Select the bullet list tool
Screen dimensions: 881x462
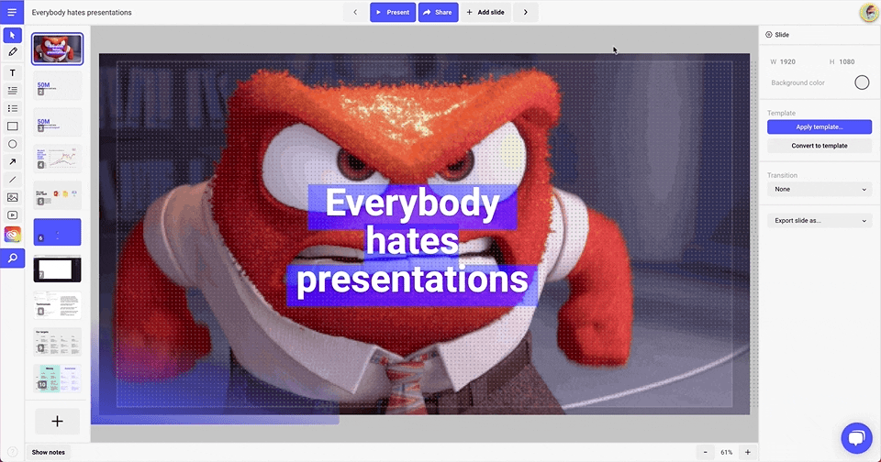tap(12, 108)
